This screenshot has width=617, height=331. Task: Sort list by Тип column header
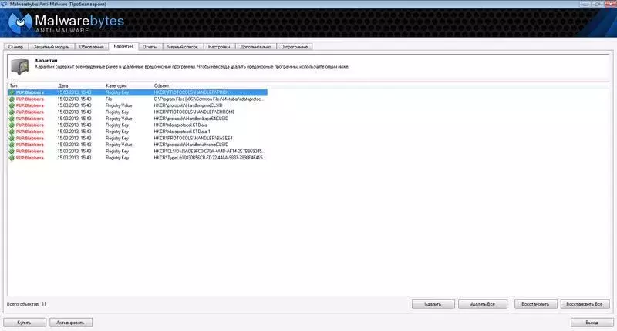point(13,85)
